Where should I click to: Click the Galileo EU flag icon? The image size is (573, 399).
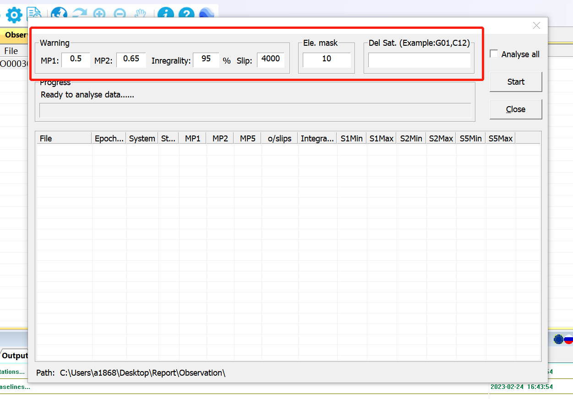(x=558, y=339)
